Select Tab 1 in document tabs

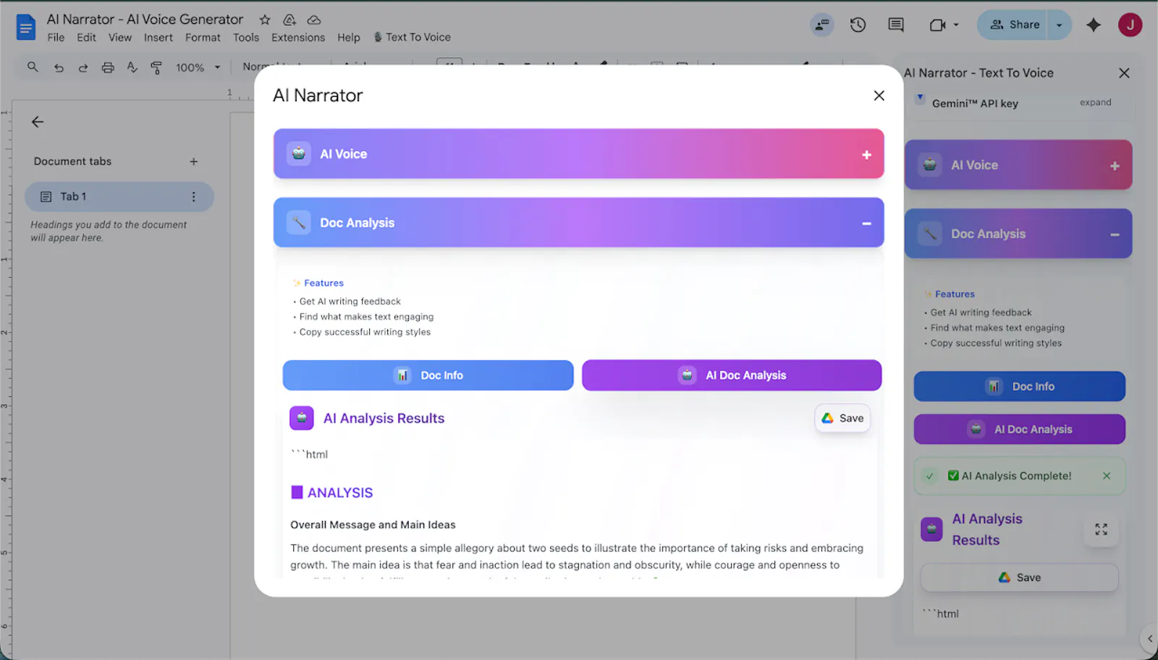[x=119, y=197]
